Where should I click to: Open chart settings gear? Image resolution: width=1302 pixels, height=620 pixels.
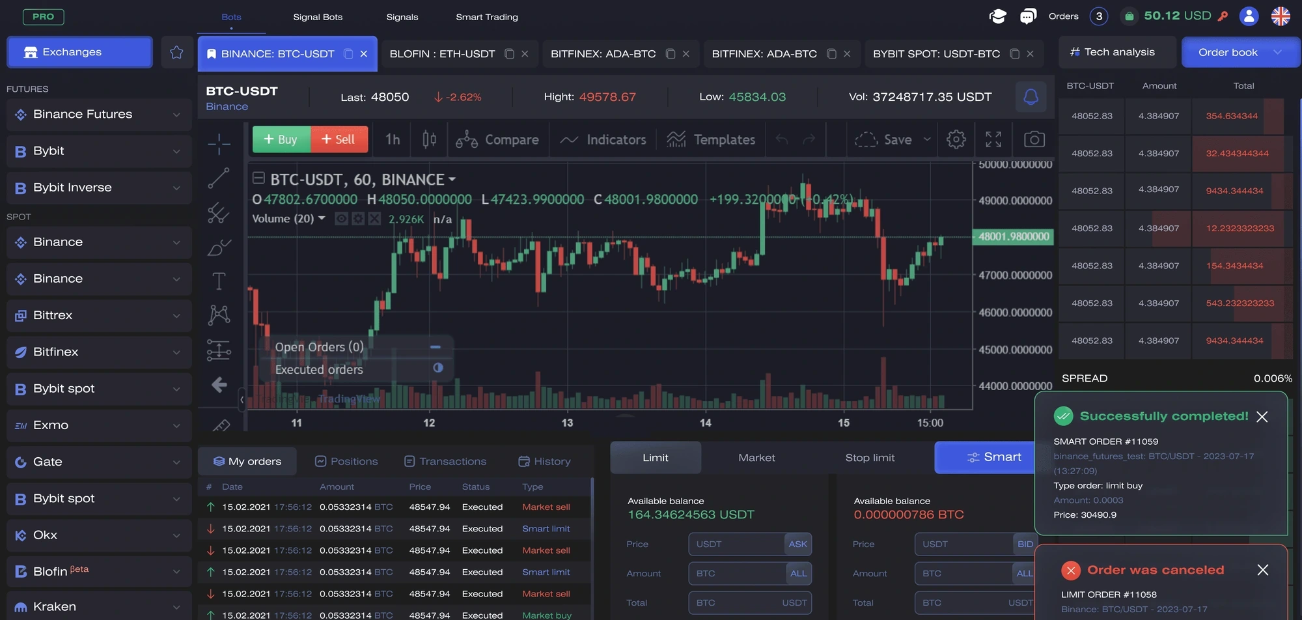coord(956,139)
